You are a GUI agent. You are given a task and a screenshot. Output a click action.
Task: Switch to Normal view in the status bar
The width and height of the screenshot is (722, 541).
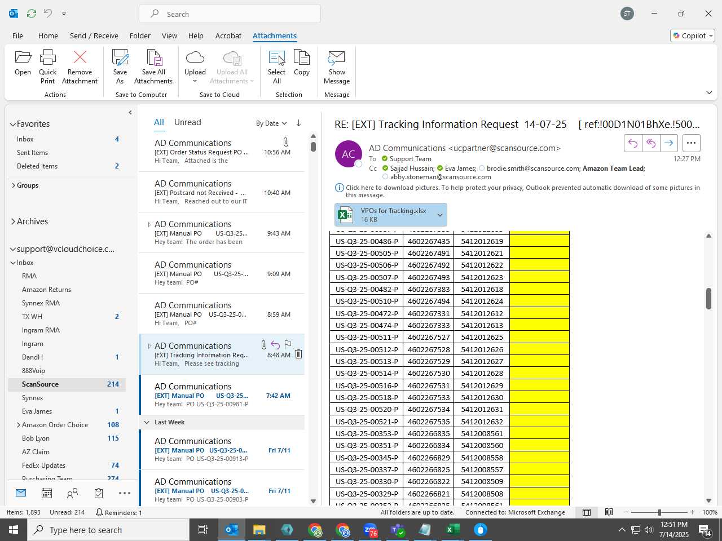click(587, 512)
